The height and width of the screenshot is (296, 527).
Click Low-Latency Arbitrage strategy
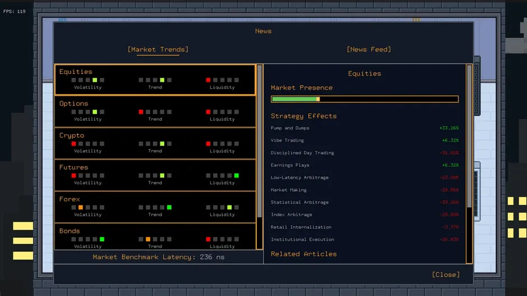click(x=299, y=177)
